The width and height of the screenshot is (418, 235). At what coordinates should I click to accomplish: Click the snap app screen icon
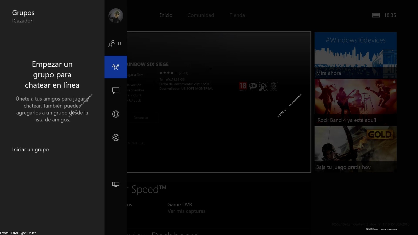click(x=116, y=184)
